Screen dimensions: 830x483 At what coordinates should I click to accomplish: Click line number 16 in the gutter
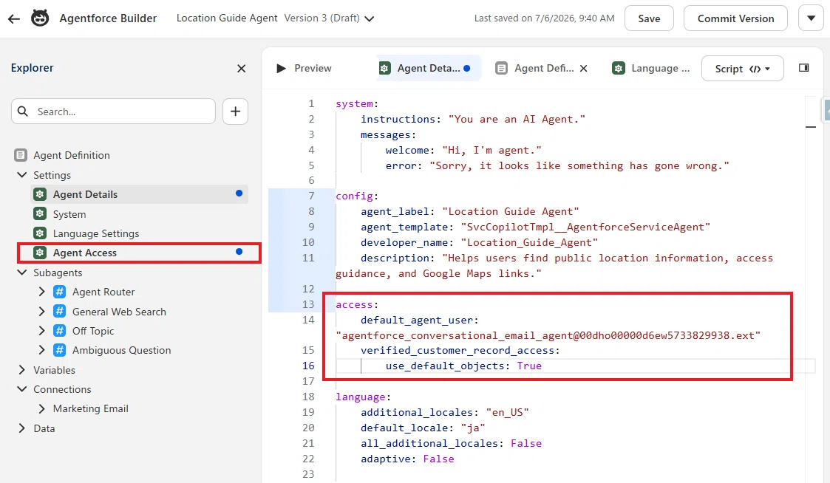point(308,366)
